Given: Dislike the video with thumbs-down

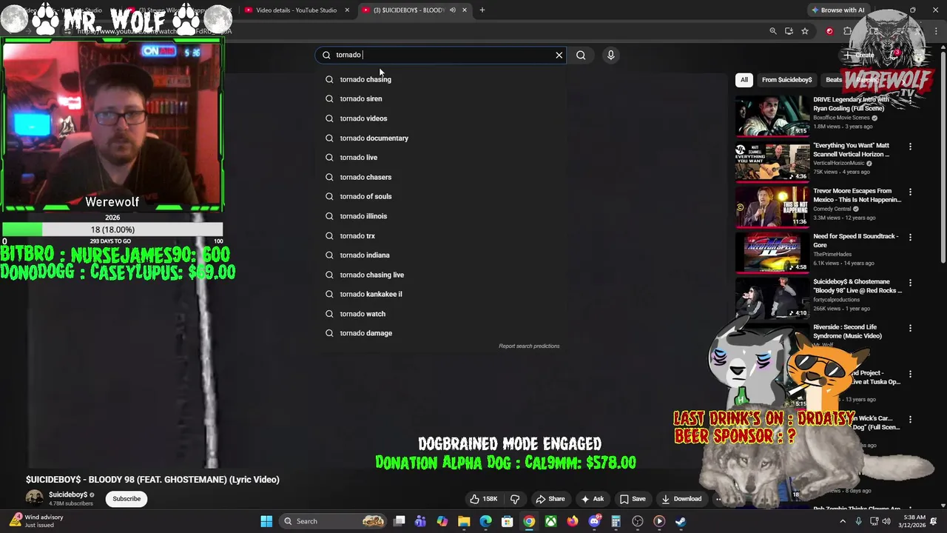Looking at the screenshot, I should click(x=515, y=499).
